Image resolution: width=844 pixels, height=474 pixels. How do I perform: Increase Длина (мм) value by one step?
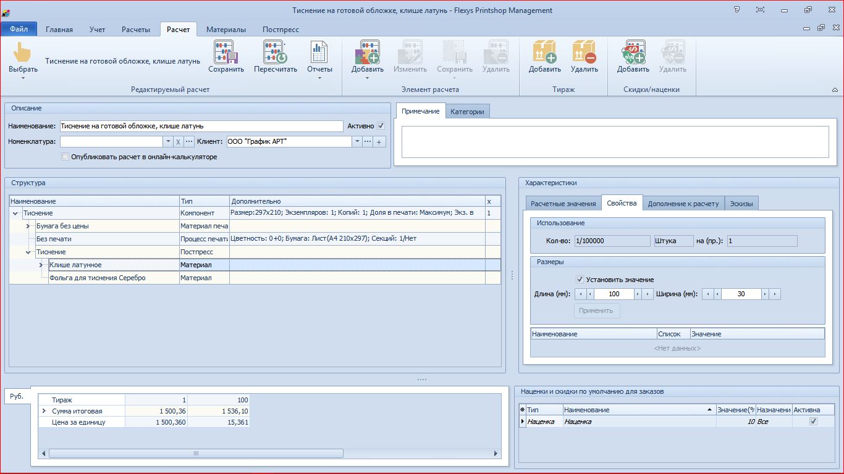tap(638, 294)
